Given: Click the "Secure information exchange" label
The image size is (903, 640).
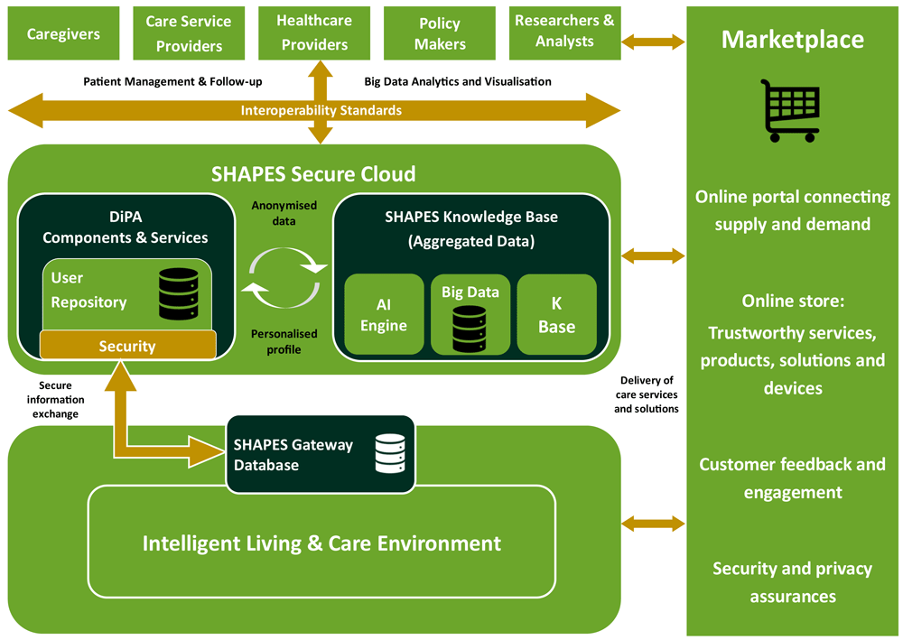Looking at the screenshot, I should click(x=55, y=399).
